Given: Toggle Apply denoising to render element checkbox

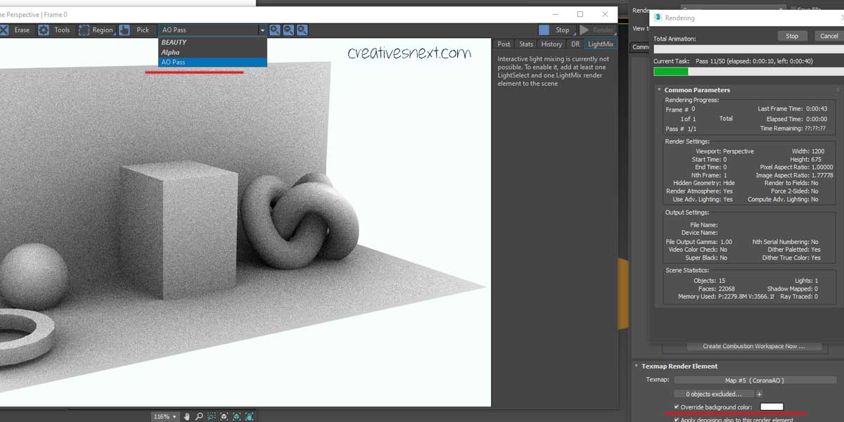Looking at the screenshot, I should coord(677,420).
